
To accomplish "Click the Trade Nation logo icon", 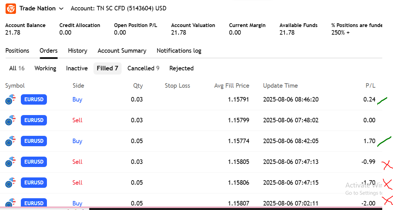I will pos(11,9).
